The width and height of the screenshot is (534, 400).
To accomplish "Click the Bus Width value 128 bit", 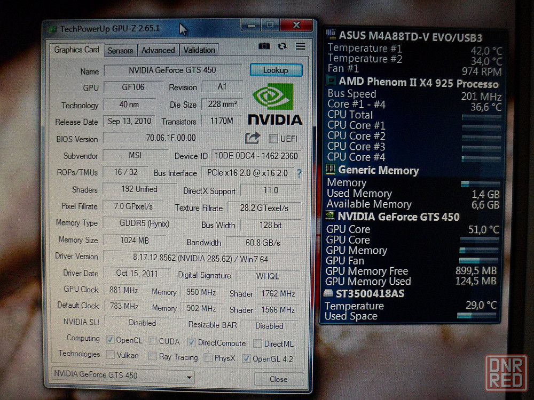I will [270, 225].
